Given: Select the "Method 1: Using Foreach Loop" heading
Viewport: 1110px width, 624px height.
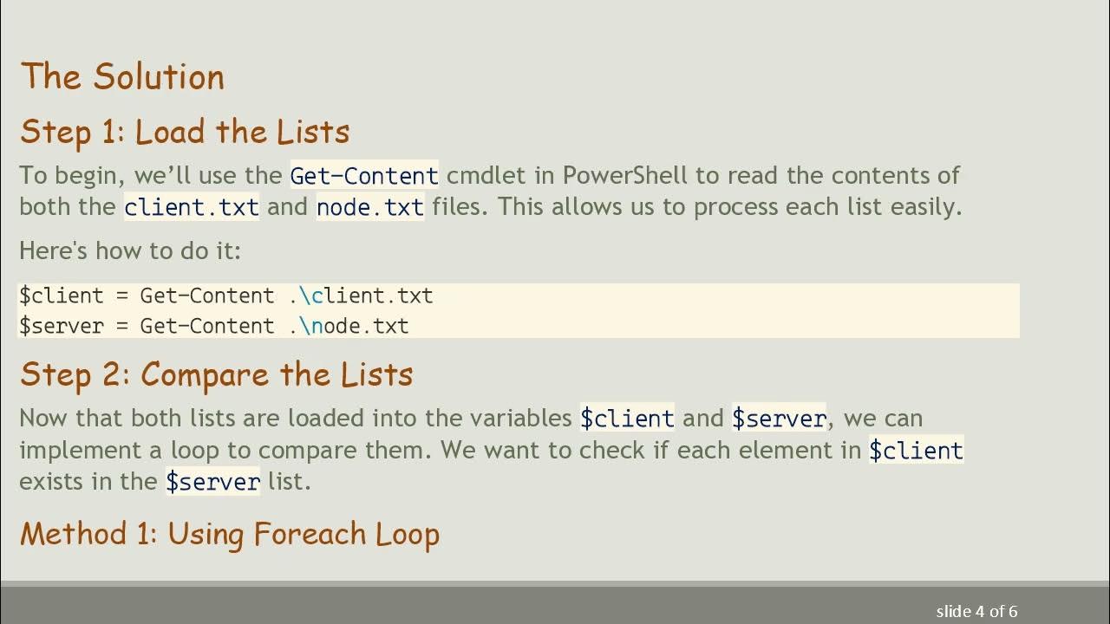Looking at the screenshot, I should (x=230, y=534).
